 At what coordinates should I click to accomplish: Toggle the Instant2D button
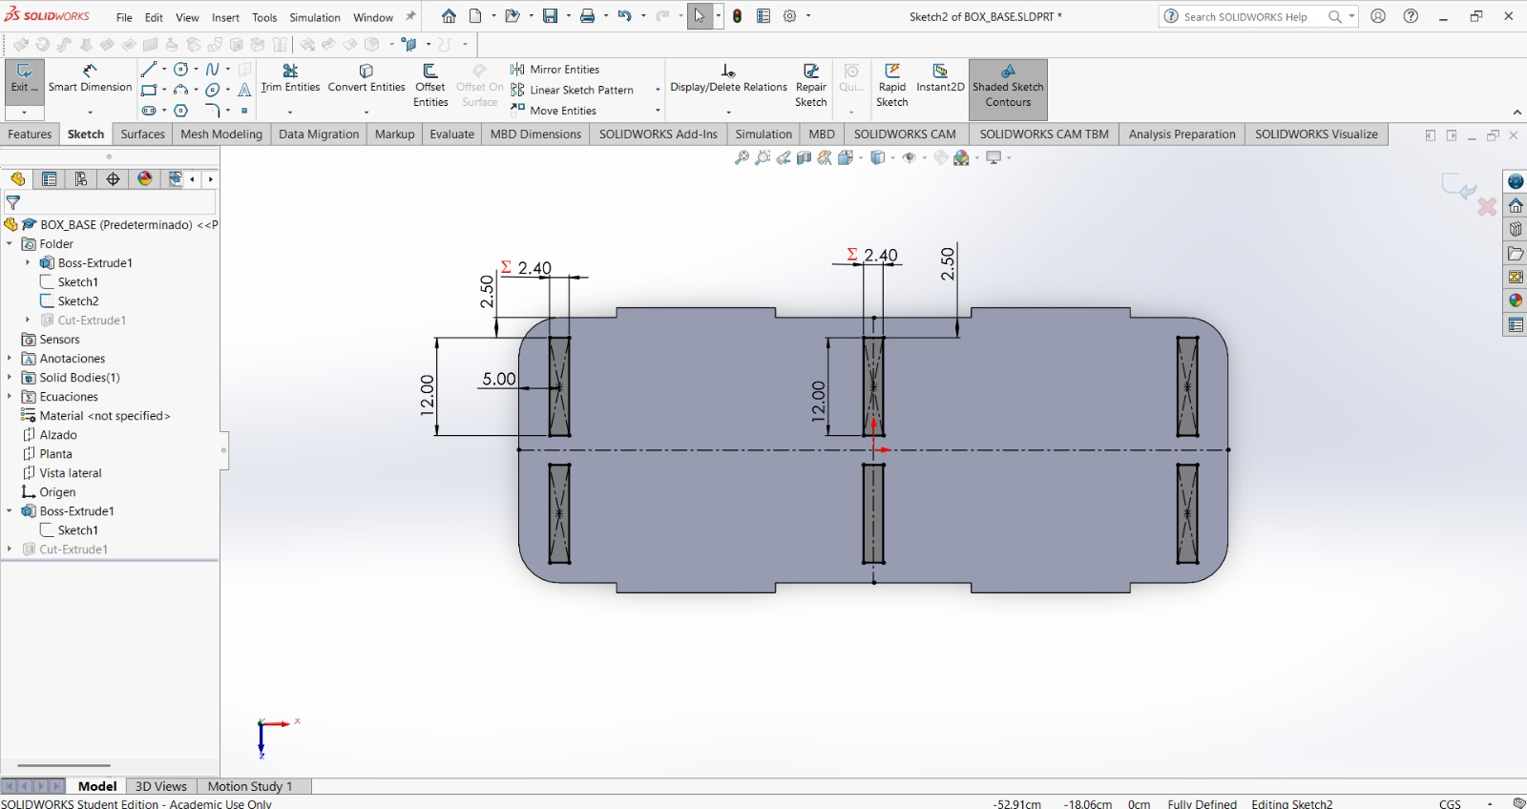pos(940,78)
